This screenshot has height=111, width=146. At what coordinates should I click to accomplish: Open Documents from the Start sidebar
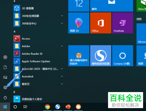tap(5, 67)
